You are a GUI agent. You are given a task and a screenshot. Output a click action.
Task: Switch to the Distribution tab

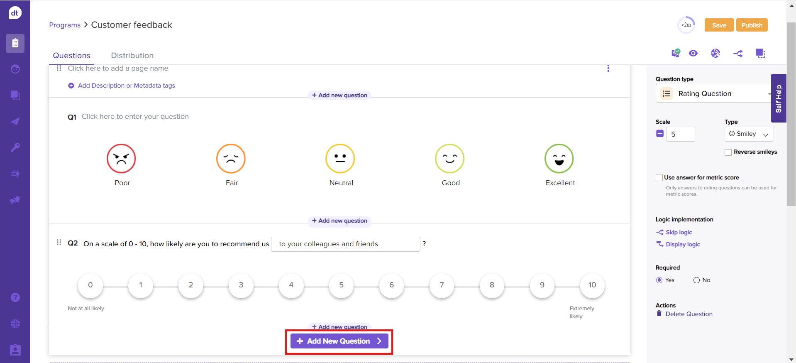coord(132,56)
